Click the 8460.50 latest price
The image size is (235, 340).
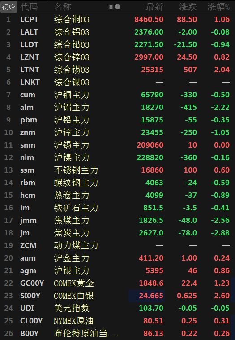pyautogui.click(x=149, y=20)
